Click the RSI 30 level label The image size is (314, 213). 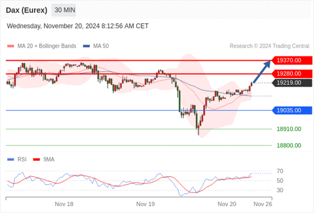coord(280,190)
